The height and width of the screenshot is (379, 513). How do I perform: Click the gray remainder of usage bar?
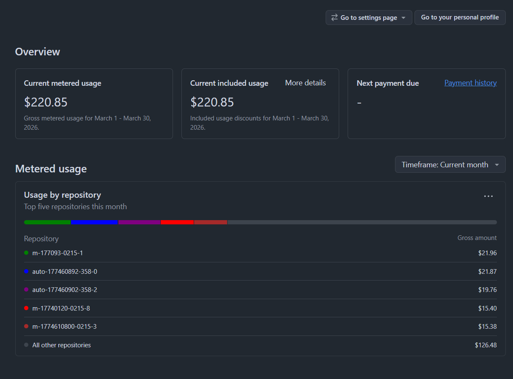[362, 222]
